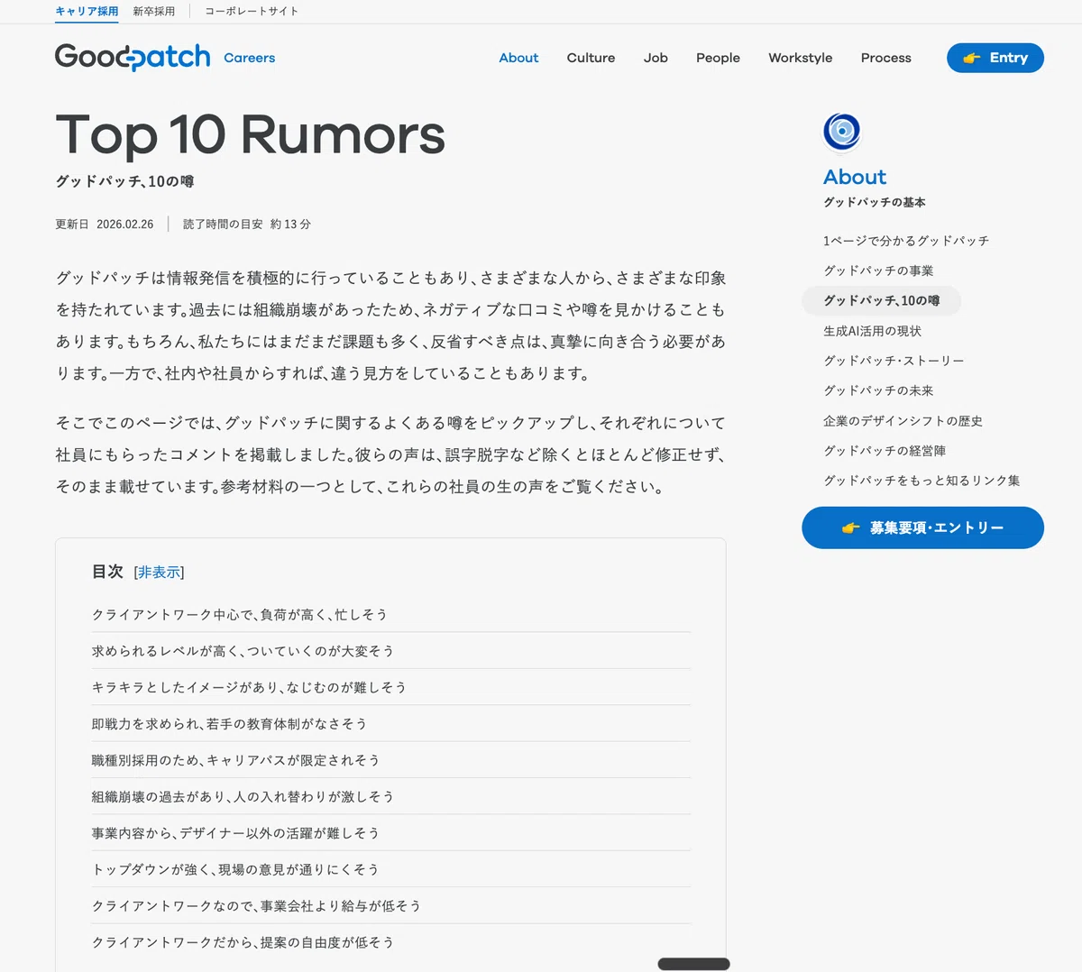The width and height of the screenshot is (1082, 972).
Task: Click the hand icon in 募集要項・エントリー button
Action: pos(850,527)
